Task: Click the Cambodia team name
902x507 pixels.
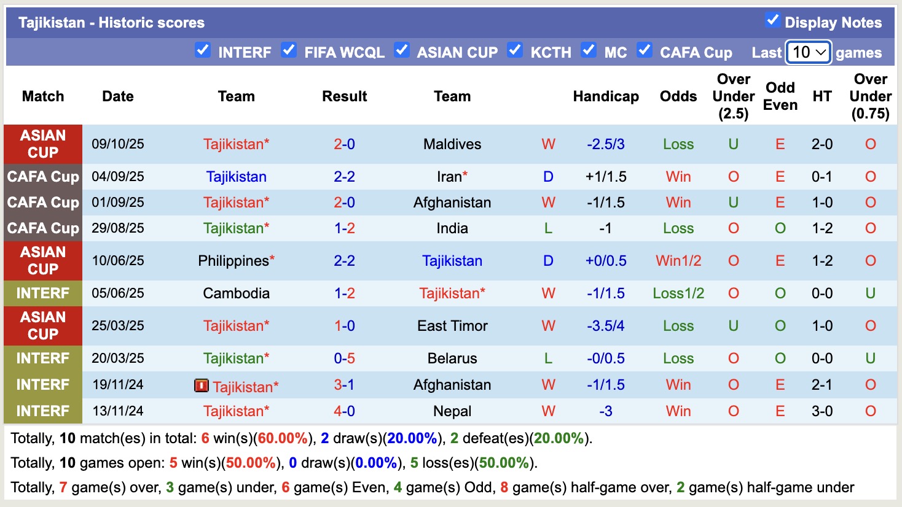Action: pos(237,293)
